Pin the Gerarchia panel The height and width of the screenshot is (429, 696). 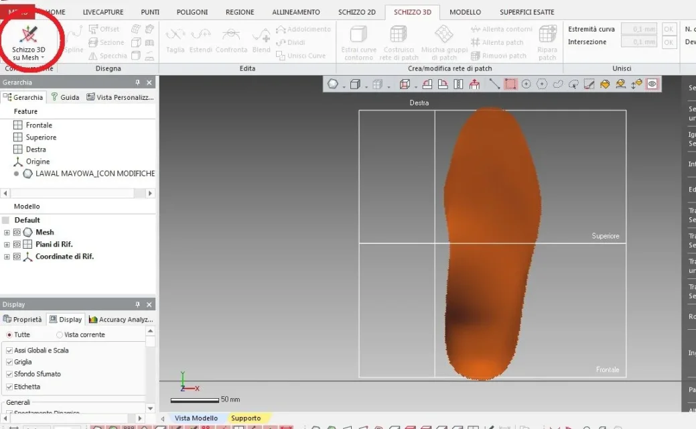point(138,82)
